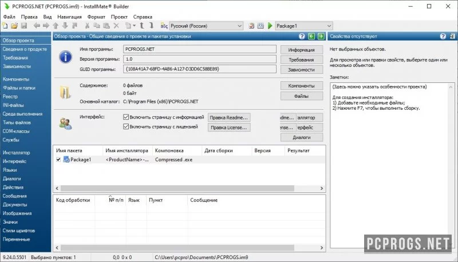Click the Back arrow in toolbar
The width and height of the screenshot is (458, 262).
click(37, 26)
